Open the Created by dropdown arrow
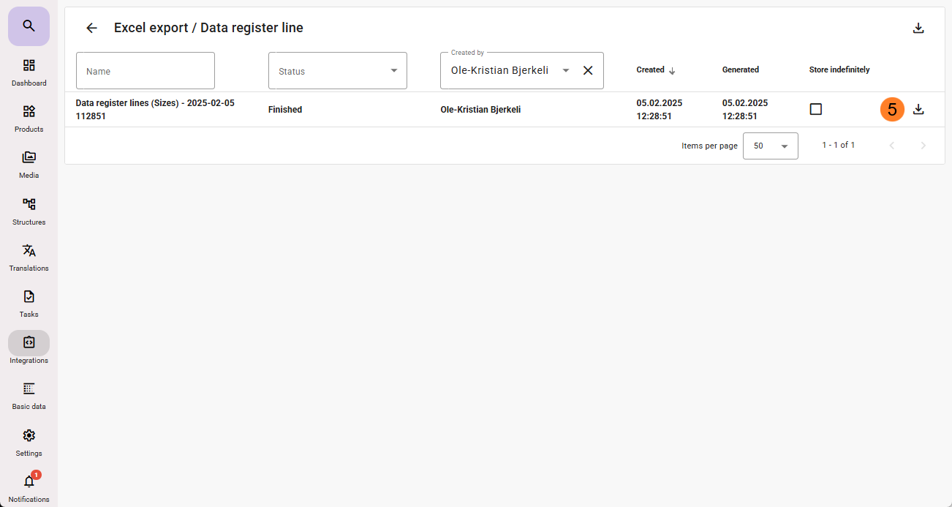This screenshot has height=507, width=952. click(x=565, y=70)
